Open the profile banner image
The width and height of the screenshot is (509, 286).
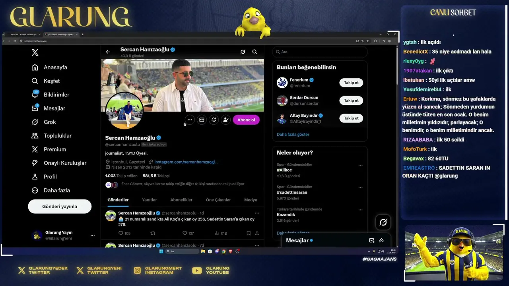coord(183,85)
